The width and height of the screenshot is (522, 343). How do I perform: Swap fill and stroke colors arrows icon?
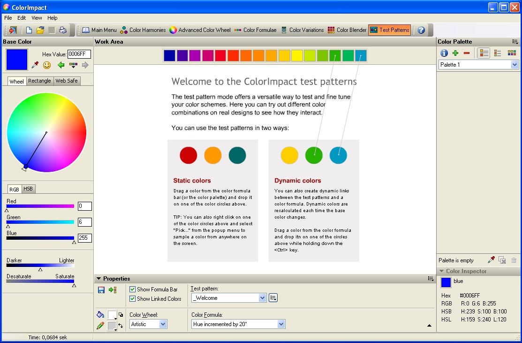coord(121,326)
